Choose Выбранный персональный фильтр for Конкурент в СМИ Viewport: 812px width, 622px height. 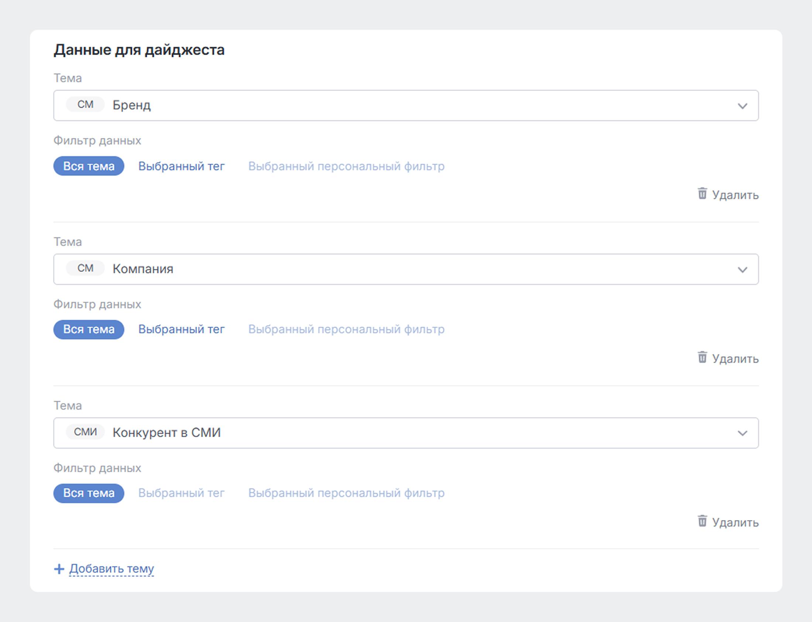coord(347,493)
